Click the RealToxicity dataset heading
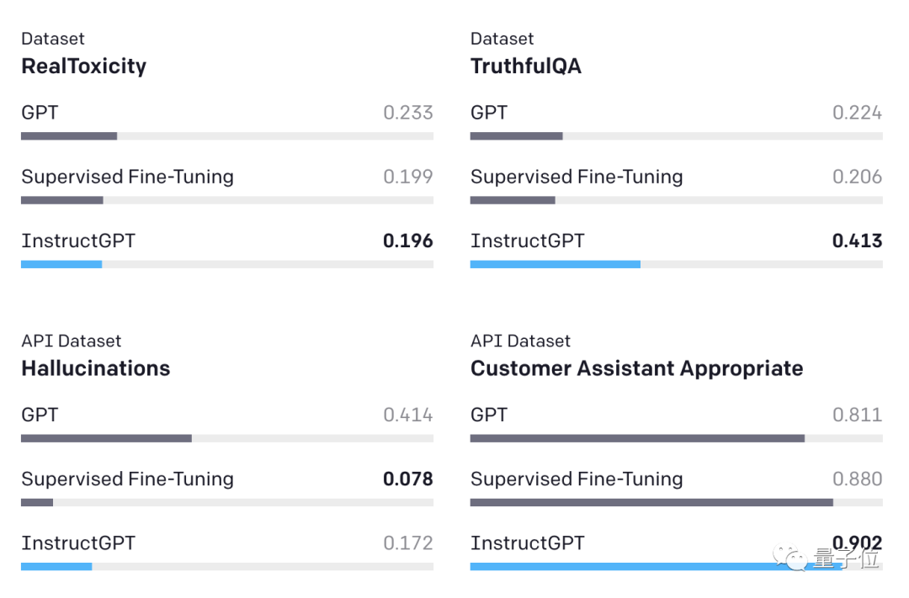This screenshot has width=909, height=598. [x=83, y=66]
